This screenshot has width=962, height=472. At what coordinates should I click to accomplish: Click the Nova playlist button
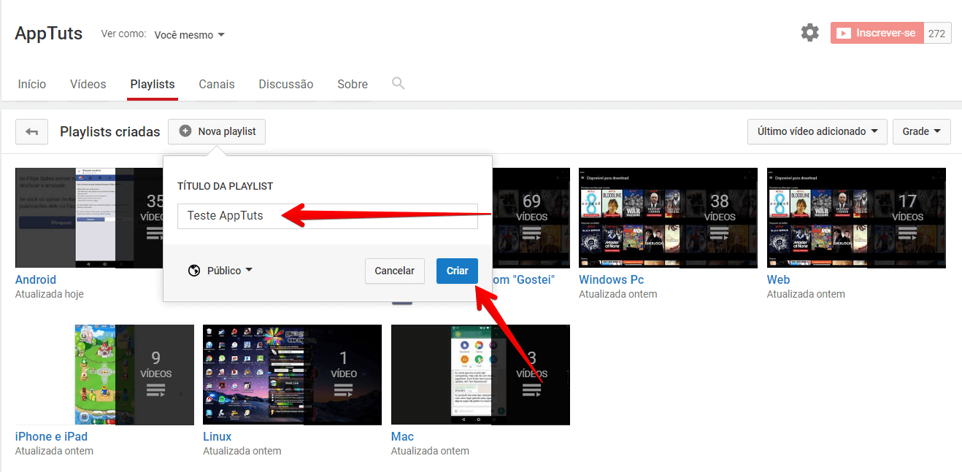(x=217, y=132)
